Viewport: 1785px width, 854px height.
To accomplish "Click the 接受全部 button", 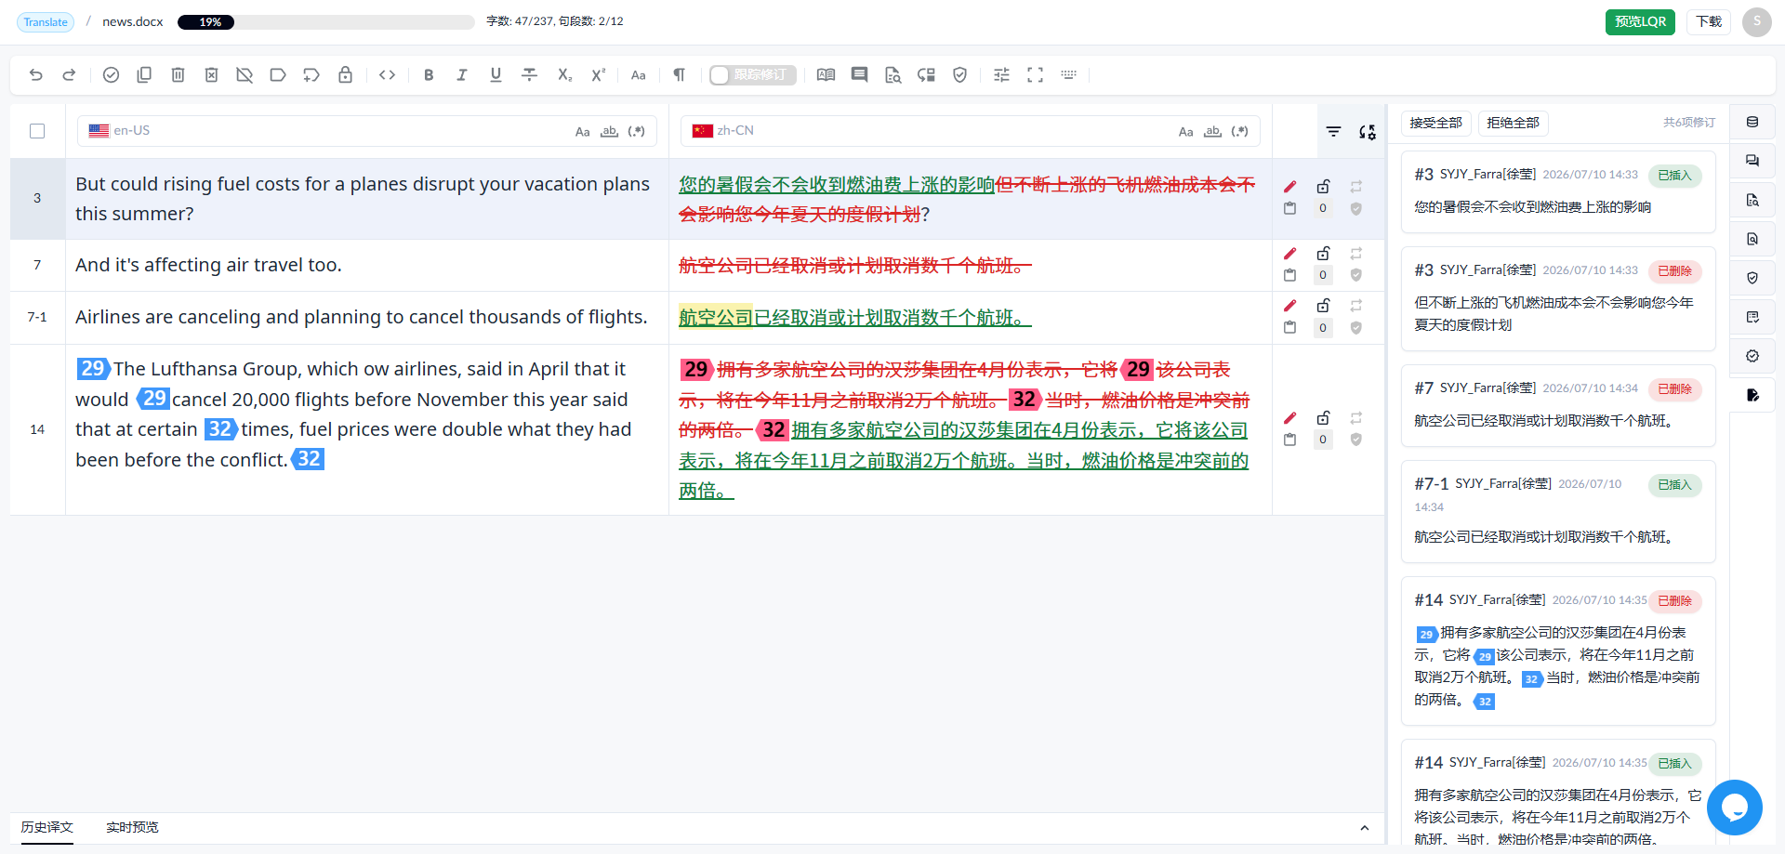I will click(x=1435, y=123).
